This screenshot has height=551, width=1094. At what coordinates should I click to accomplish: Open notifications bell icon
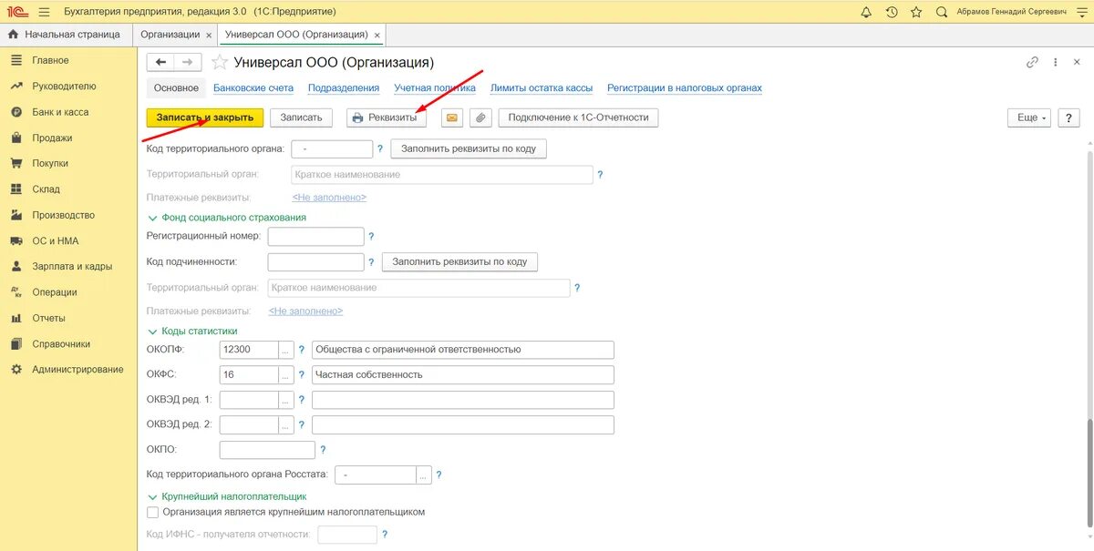pos(866,12)
